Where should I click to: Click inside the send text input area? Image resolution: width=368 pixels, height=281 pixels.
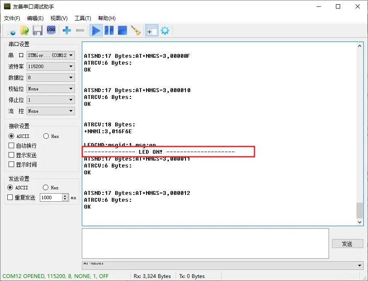coord(205,243)
